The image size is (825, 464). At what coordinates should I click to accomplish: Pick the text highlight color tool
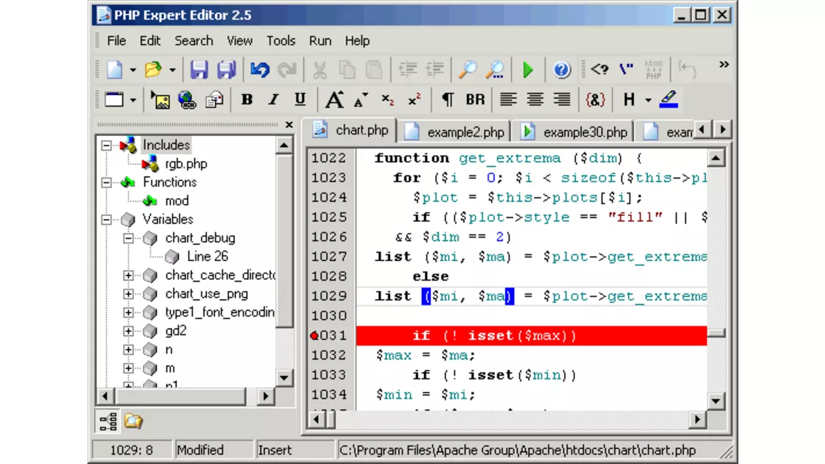click(x=668, y=100)
